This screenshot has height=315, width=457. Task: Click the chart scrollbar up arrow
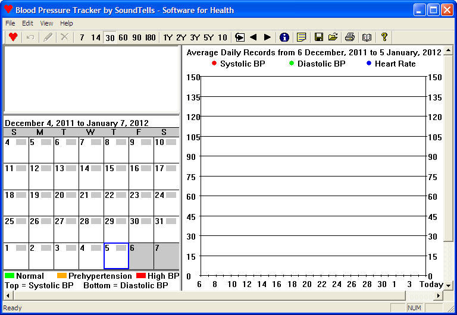(x=448, y=49)
